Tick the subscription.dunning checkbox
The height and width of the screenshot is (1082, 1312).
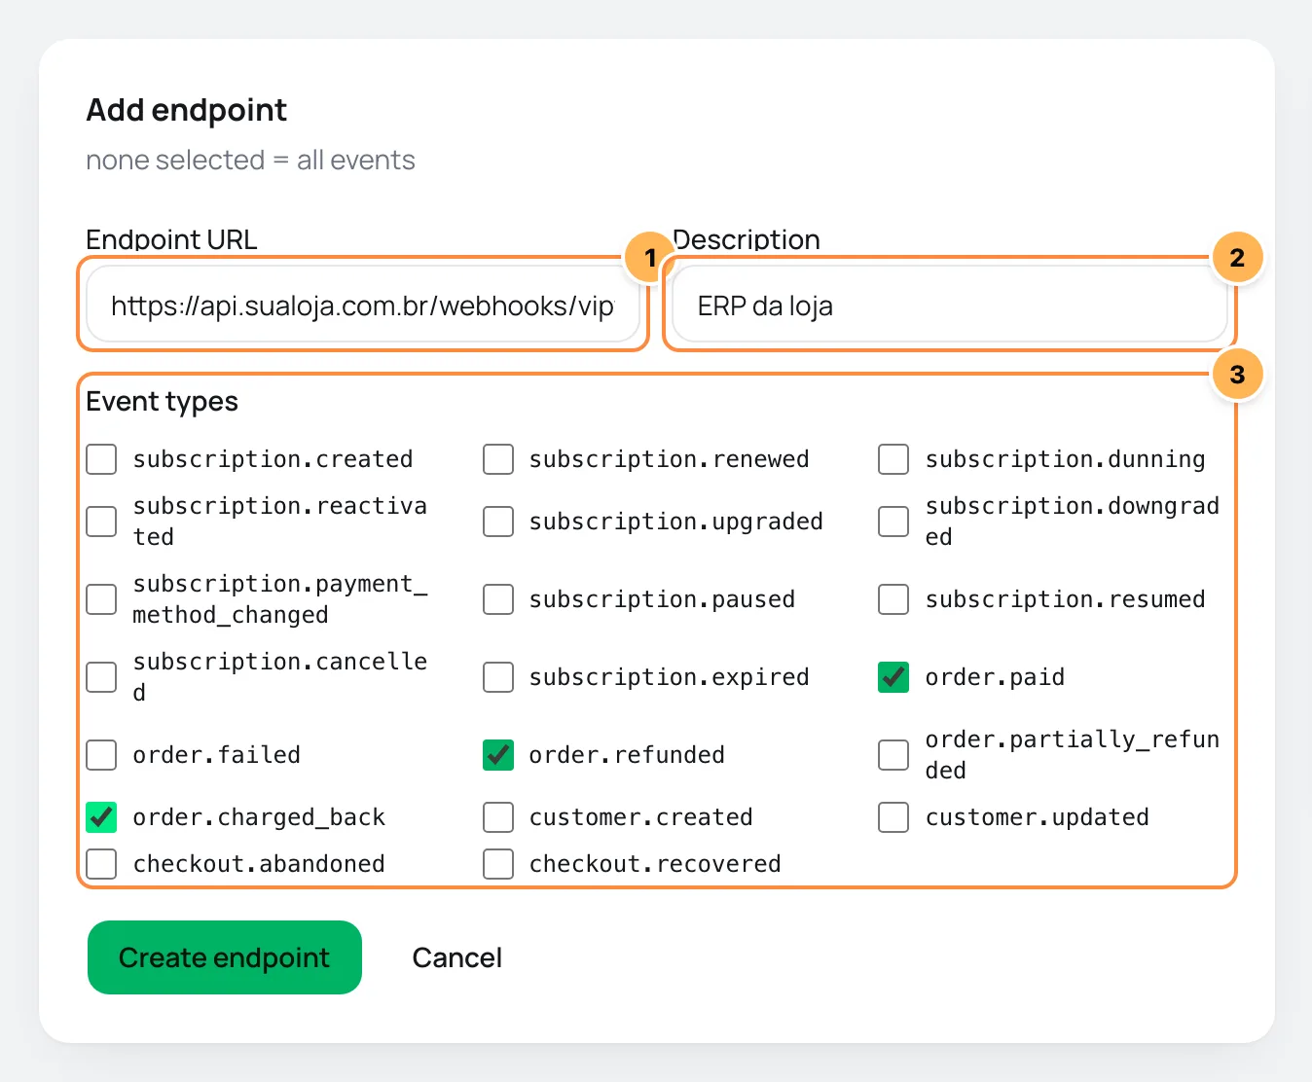[x=893, y=459]
